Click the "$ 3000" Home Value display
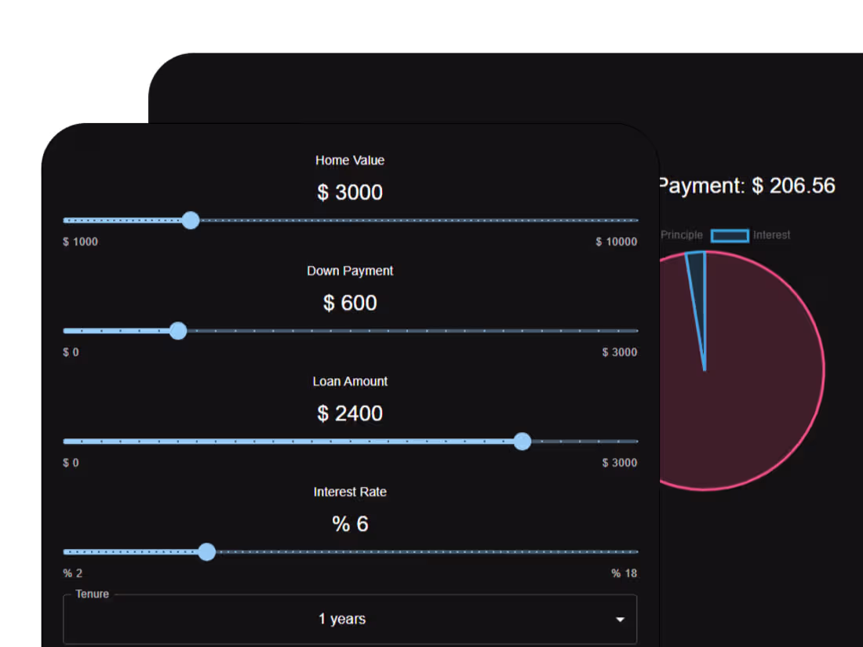The image size is (863, 647). point(350,192)
